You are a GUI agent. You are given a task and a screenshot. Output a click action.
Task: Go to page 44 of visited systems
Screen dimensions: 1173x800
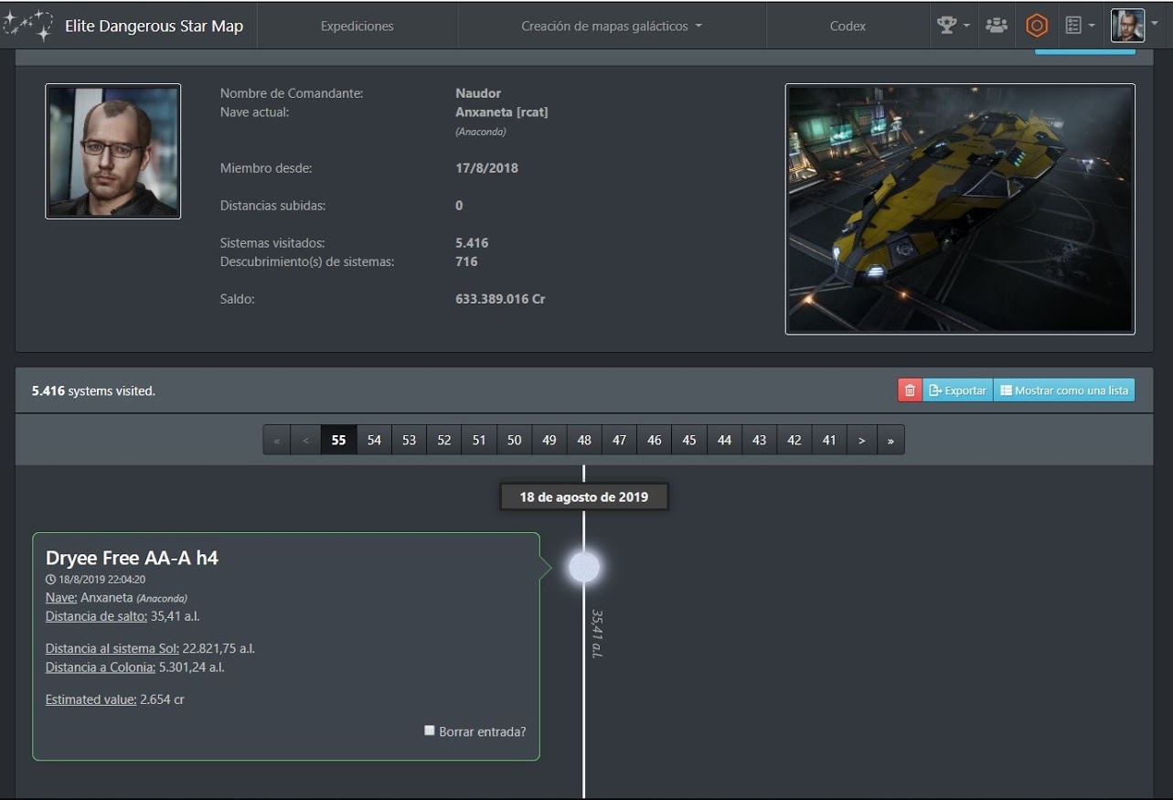tap(724, 440)
